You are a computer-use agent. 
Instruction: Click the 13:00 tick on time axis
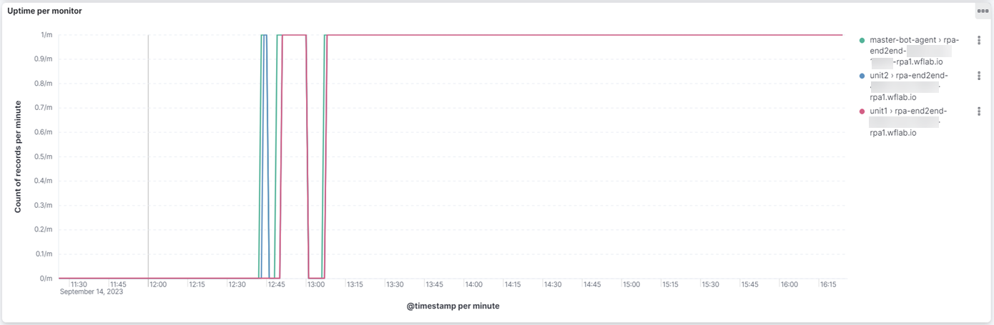pyautogui.click(x=316, y=284)
